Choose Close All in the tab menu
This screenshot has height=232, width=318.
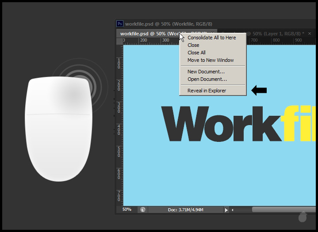196,53
